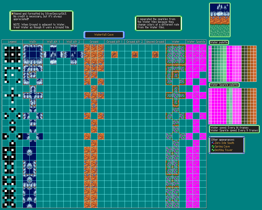The height and width of the screenshot is (210, 262).
Task: Click the 'I separated the sparkles from' line
Action: coord(156,19)
